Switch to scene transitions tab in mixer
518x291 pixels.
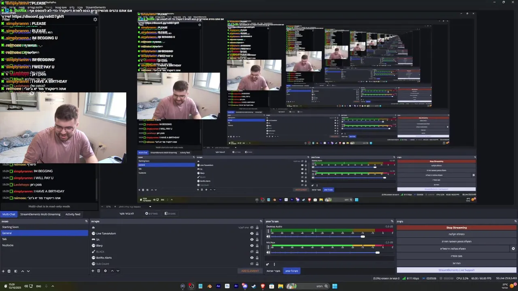pos(274,271)
